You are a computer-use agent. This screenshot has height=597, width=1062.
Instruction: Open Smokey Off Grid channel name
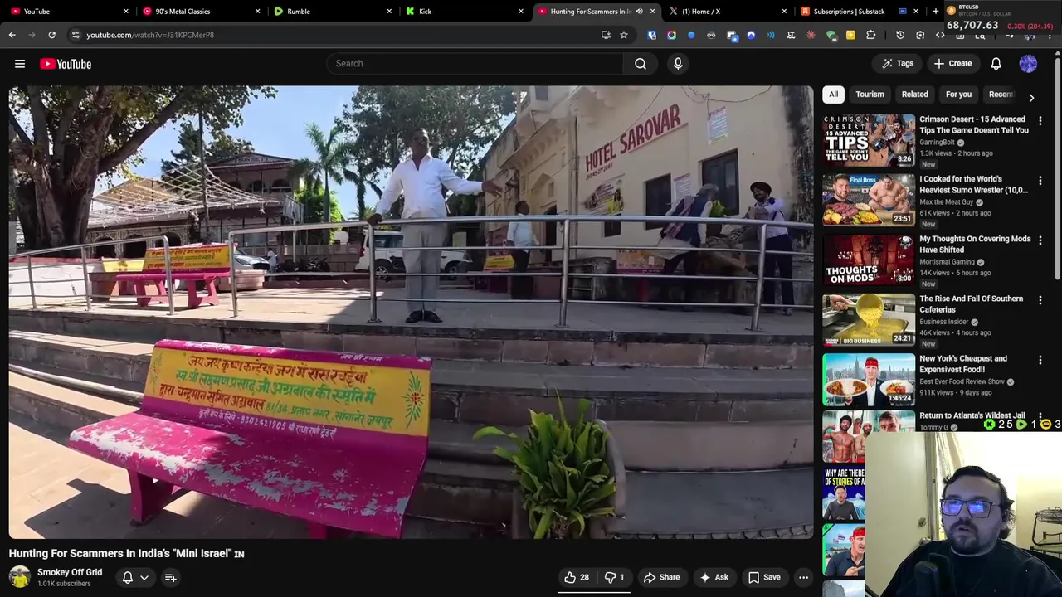coord(70,572)
